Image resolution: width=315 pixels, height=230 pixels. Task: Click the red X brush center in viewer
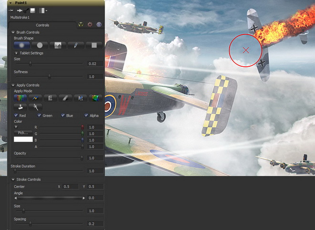246,50
